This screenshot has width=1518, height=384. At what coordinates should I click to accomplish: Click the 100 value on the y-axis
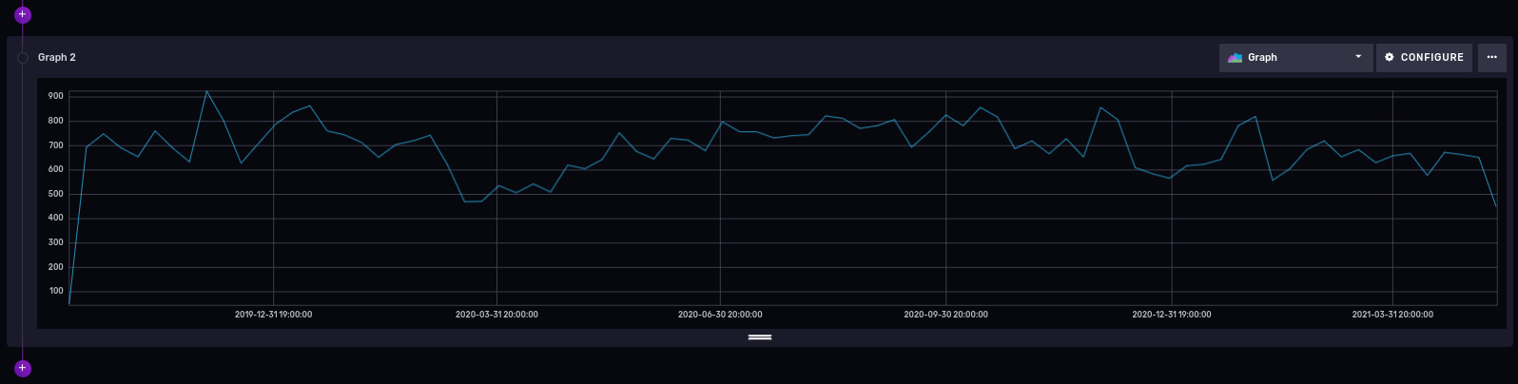(55, 292)
